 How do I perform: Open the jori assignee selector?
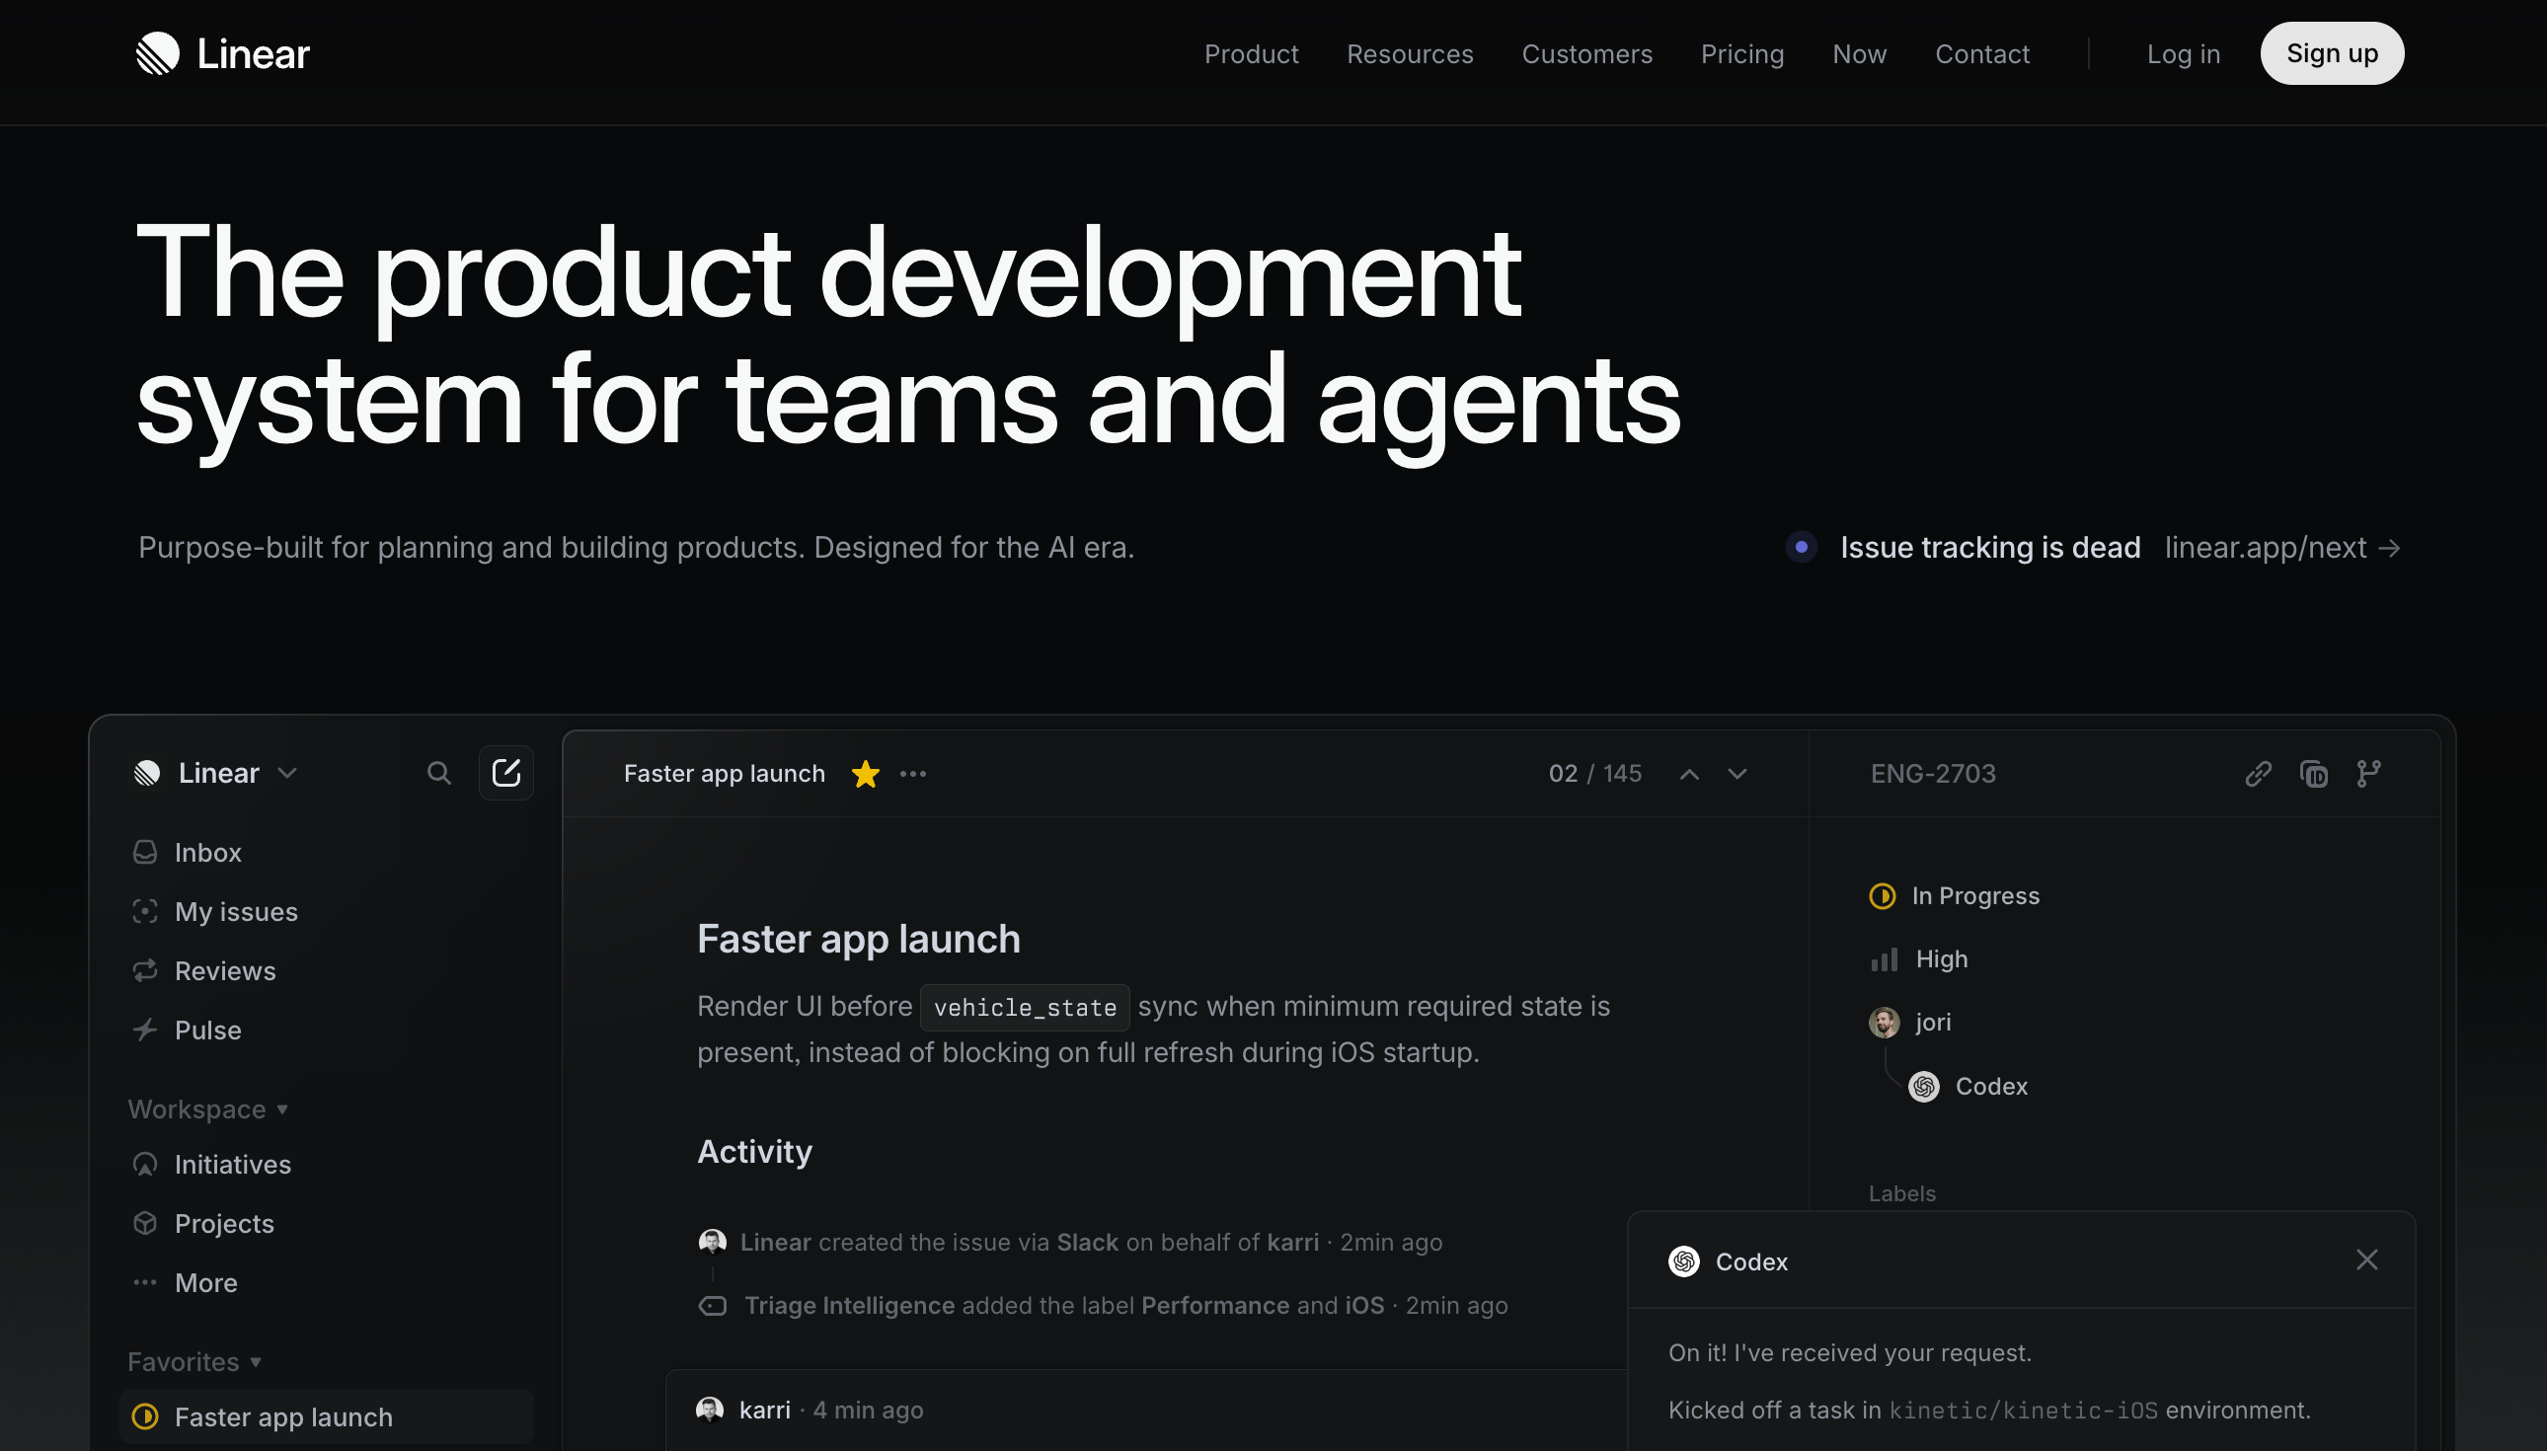pyautogui.click(x=1910, y=1022)
